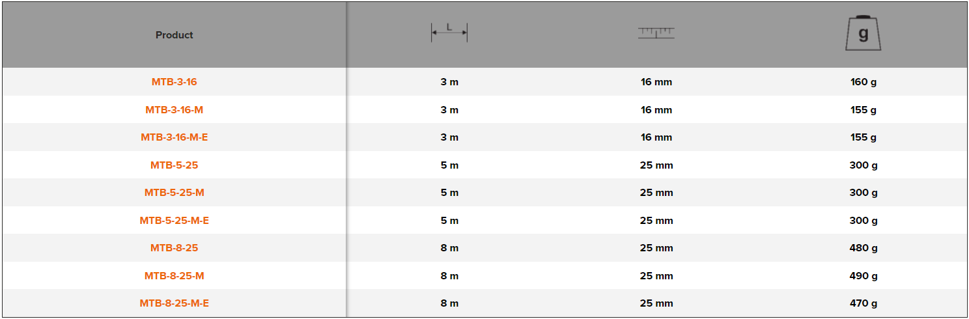Click the 490 g weight value
The height and width of the screenshot is (319, 969).
coord(864,276)
